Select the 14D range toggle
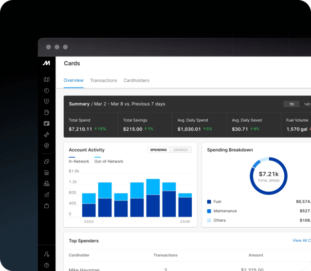Image resolution: width=311 pixels, height=271 pixels. (306, 104)
